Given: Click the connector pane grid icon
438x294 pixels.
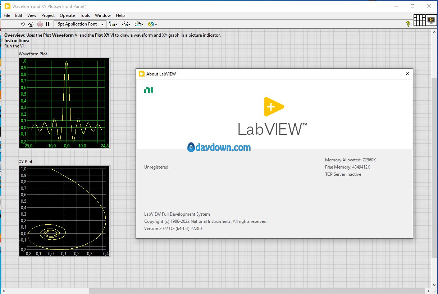Looking at the screenshot, I should coord(419,20).
